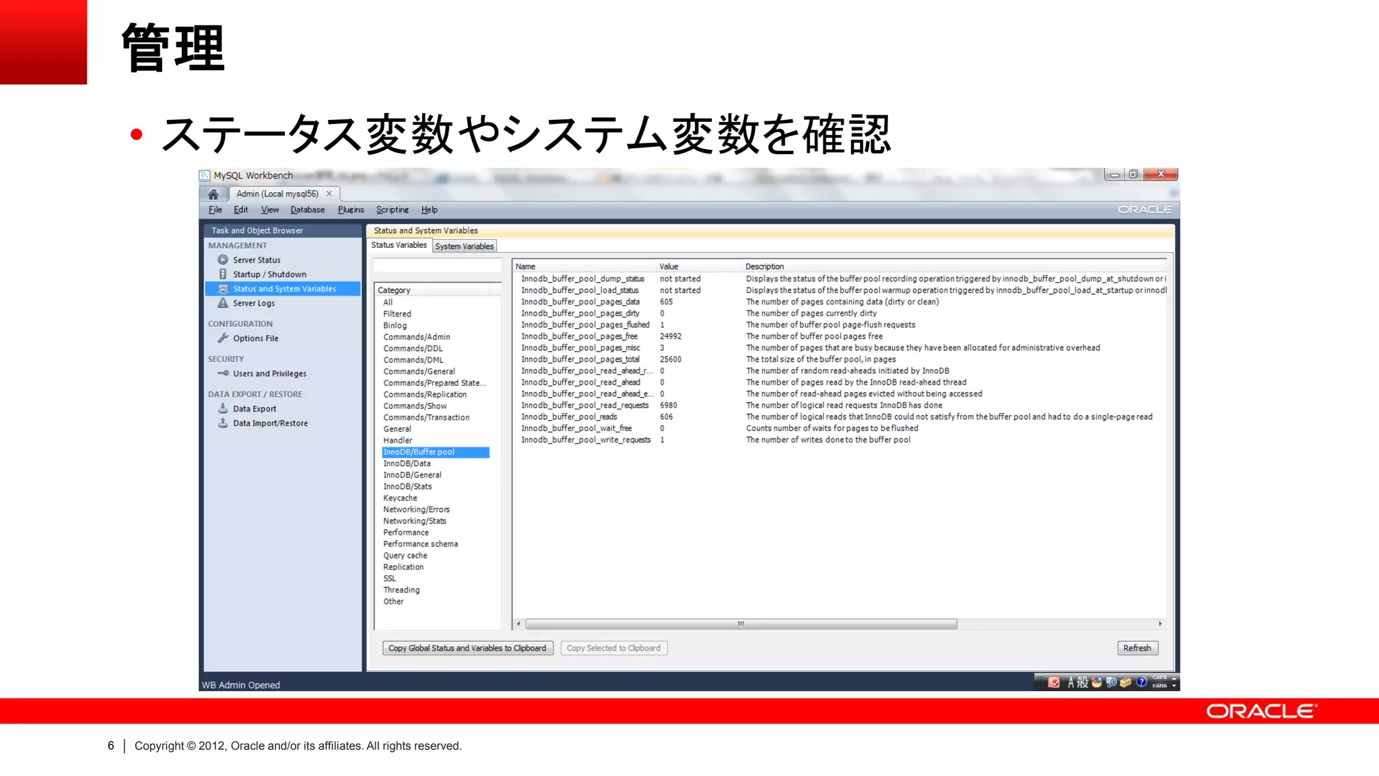
Task: Select the InnoDB/Buffer pool category
Action: [x=436, y=452]
